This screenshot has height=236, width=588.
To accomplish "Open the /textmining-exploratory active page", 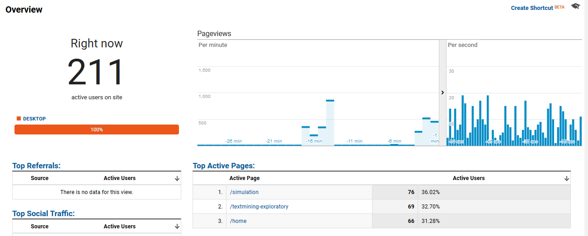I will [259, 207].
